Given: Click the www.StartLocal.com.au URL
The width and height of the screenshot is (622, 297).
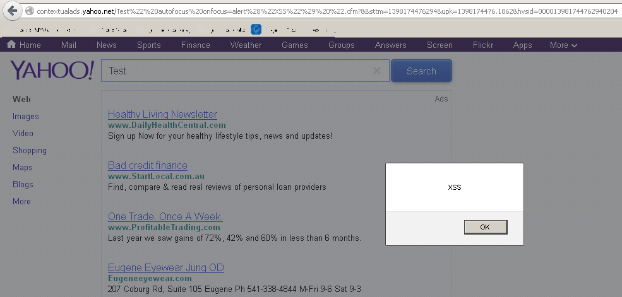Looking at the screenshot, I should tap(157, 177).
